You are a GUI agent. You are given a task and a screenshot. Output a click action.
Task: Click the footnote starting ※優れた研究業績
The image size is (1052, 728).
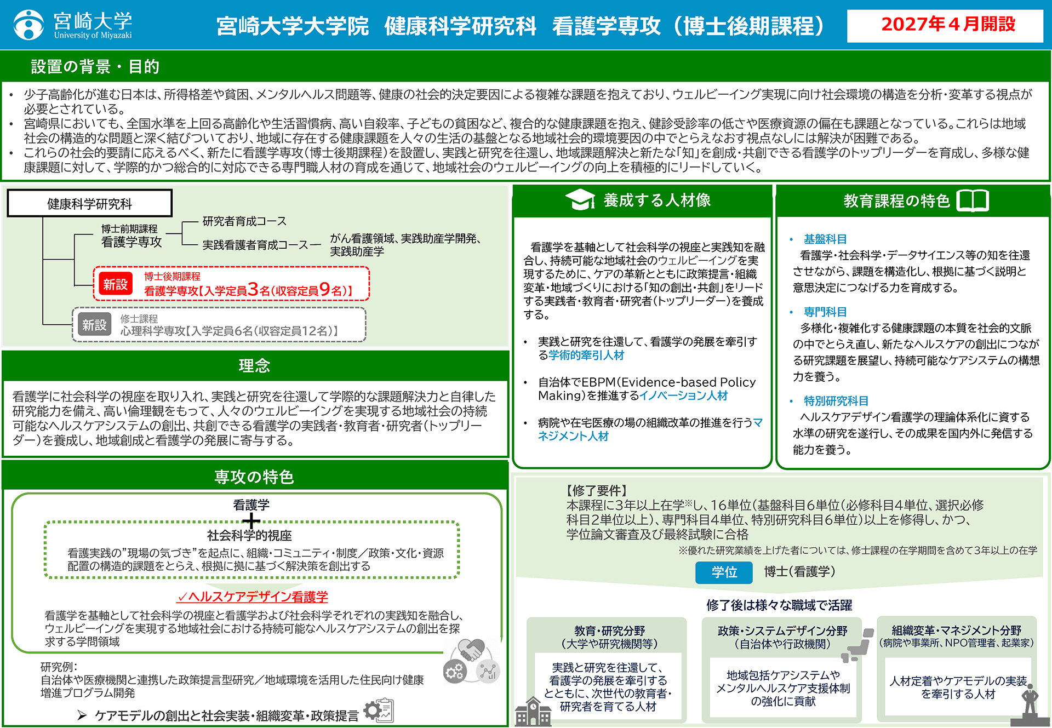coord(857,550)
